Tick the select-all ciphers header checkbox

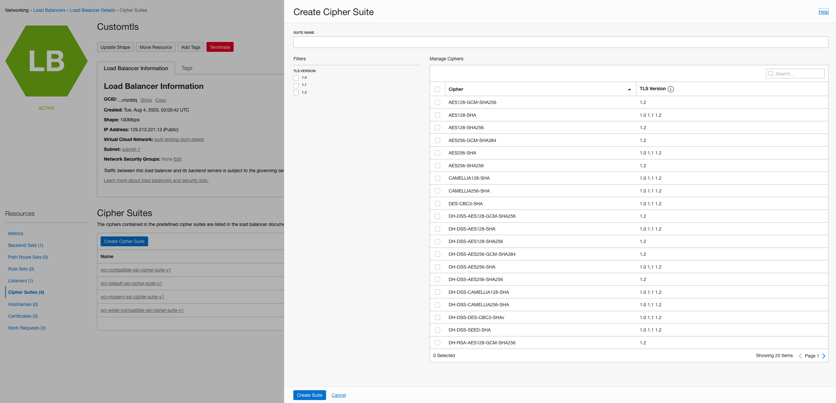(437, 89)
